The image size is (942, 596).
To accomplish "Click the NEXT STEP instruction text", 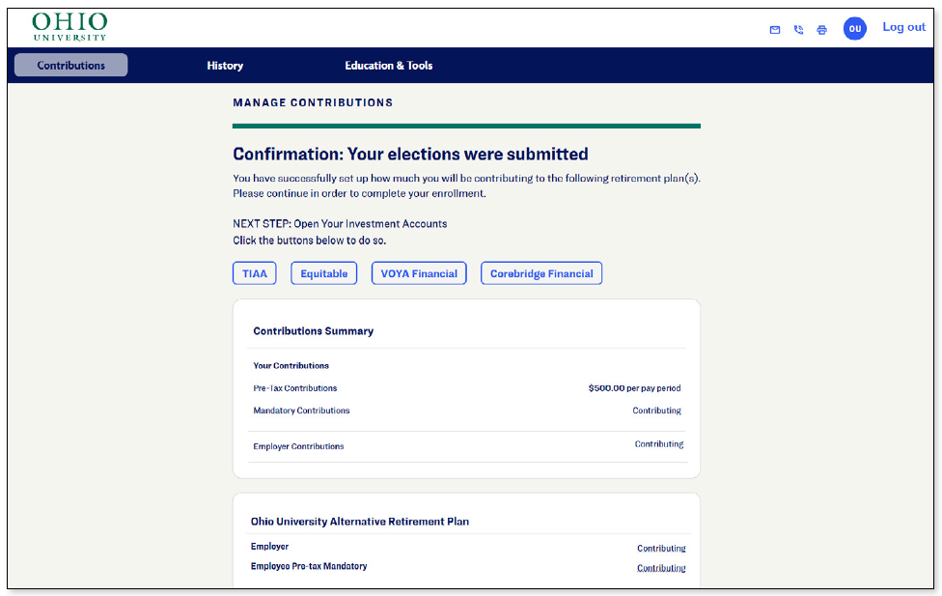I will [x=340, y=224].
